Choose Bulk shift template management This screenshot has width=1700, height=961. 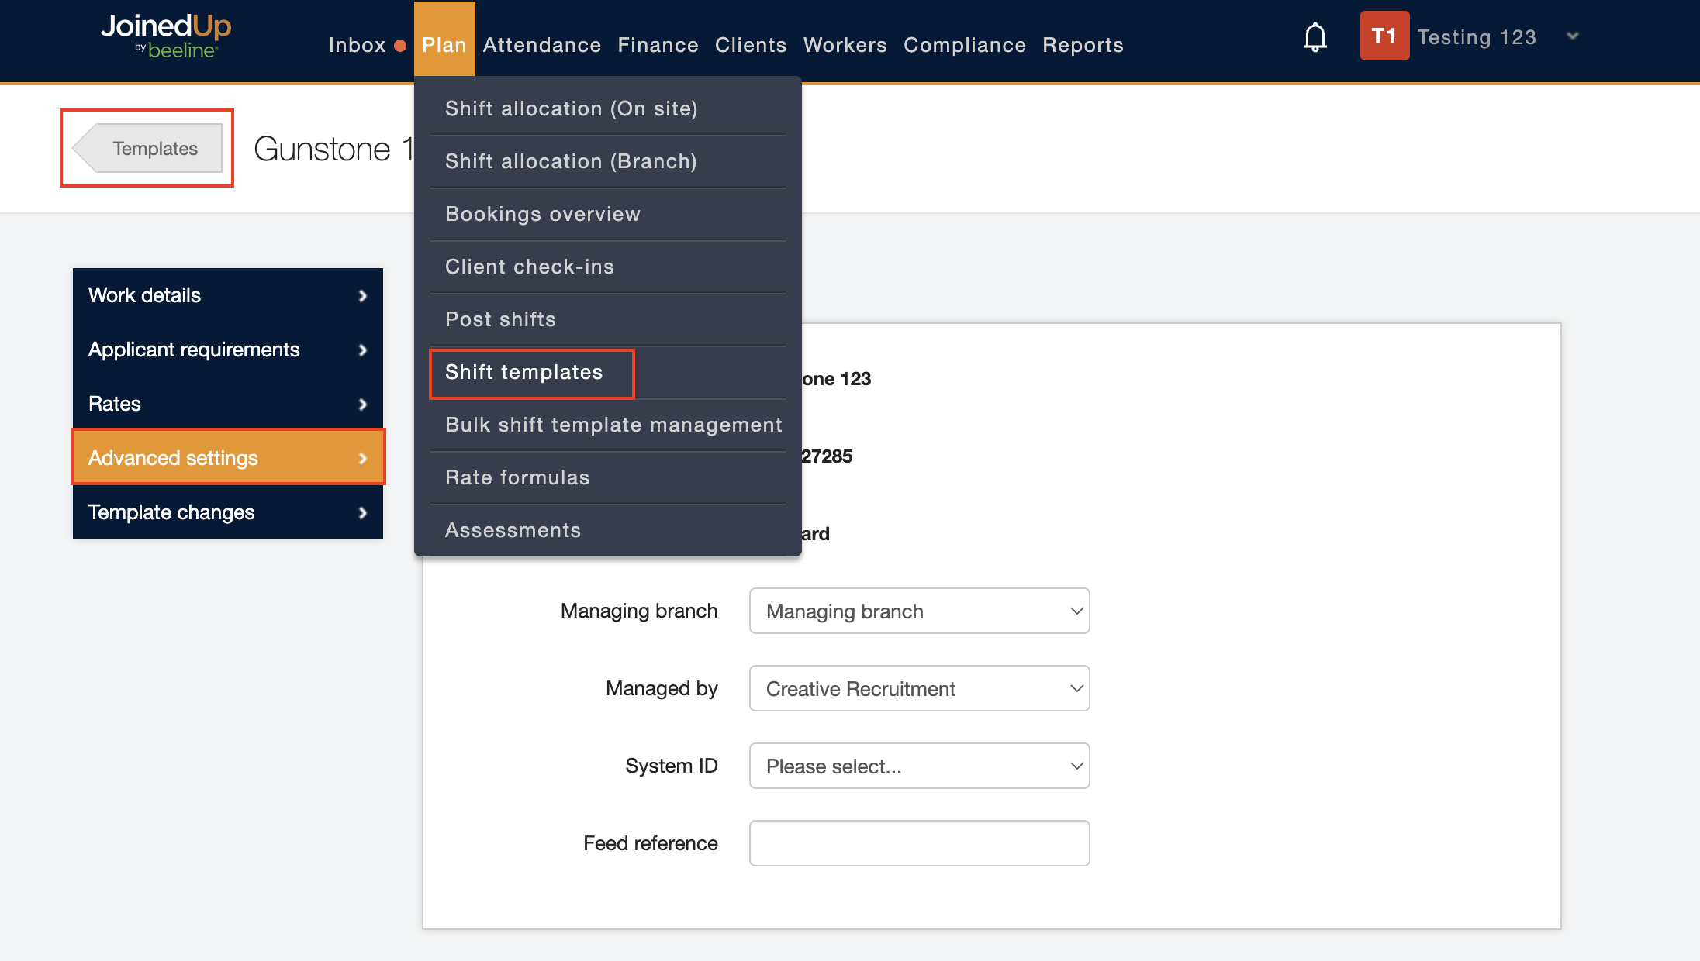click(613, 425)
